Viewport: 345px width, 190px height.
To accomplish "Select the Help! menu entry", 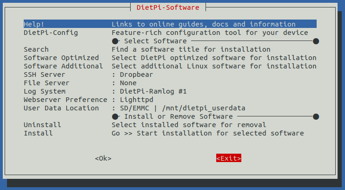I will 34,24.
